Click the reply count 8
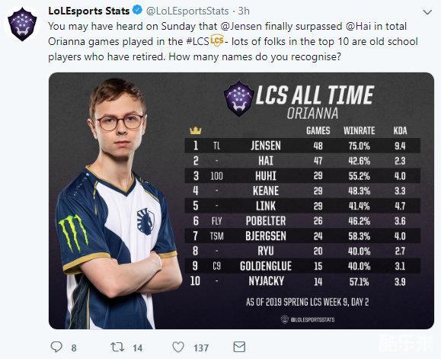Viewport: 441px width, 359px height. point(74,348)
